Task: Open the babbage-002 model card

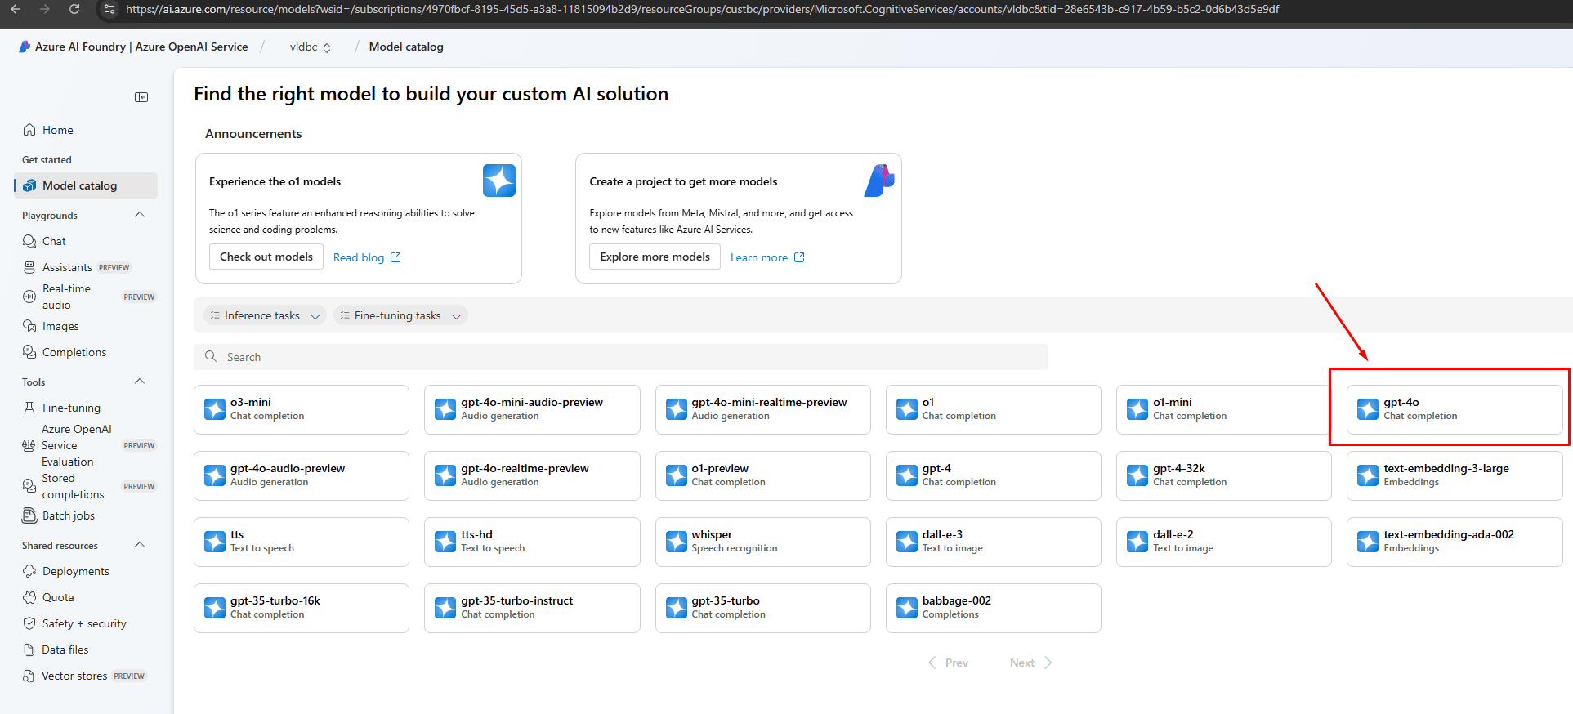Action: (x=994, y=608)
